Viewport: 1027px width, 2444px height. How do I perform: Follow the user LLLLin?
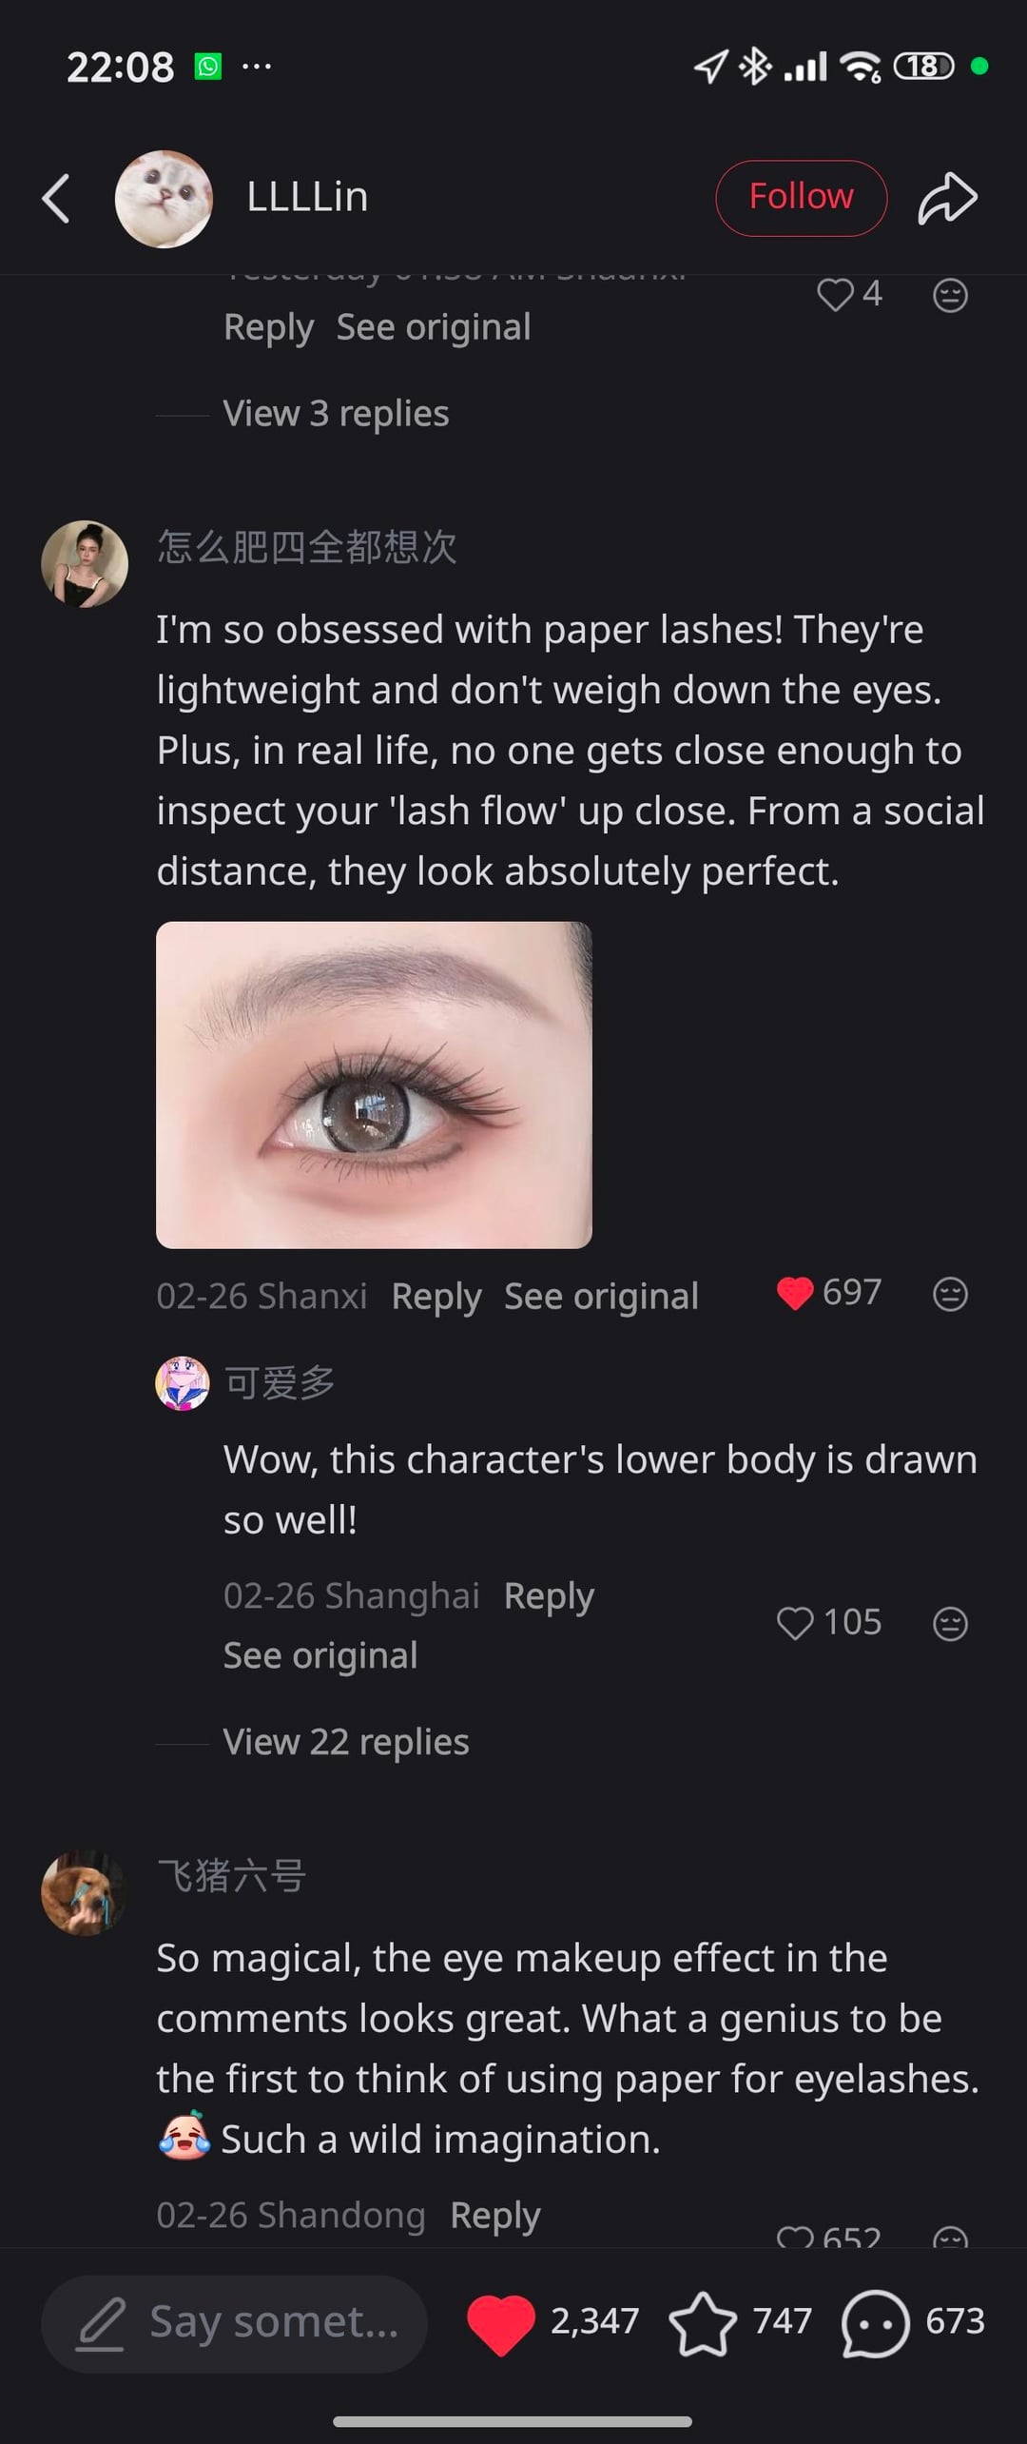click(x=801, y=197)
